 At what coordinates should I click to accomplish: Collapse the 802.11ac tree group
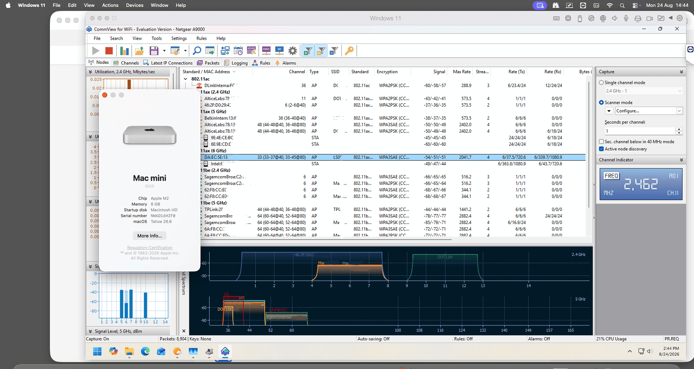point(185,79)
